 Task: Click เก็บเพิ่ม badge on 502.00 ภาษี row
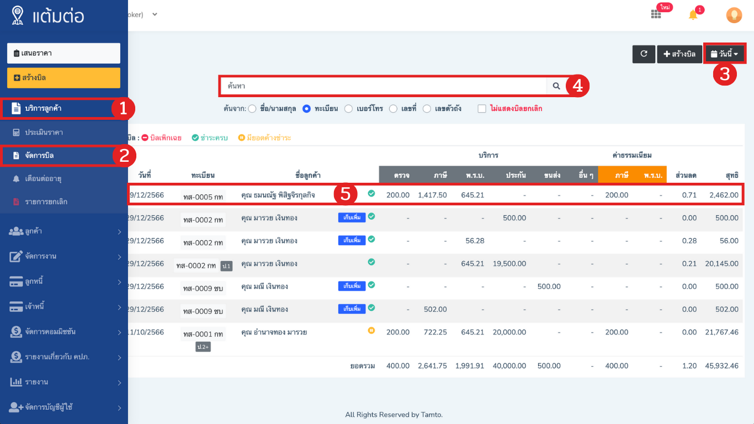(352, 309)
